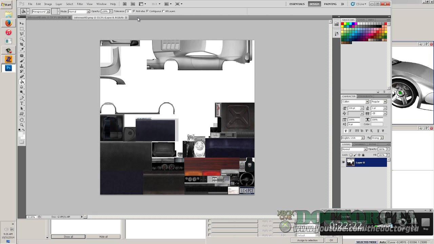Click the Hide all button
This screenshot has height=244, width=434.
(x=103, y=237)
